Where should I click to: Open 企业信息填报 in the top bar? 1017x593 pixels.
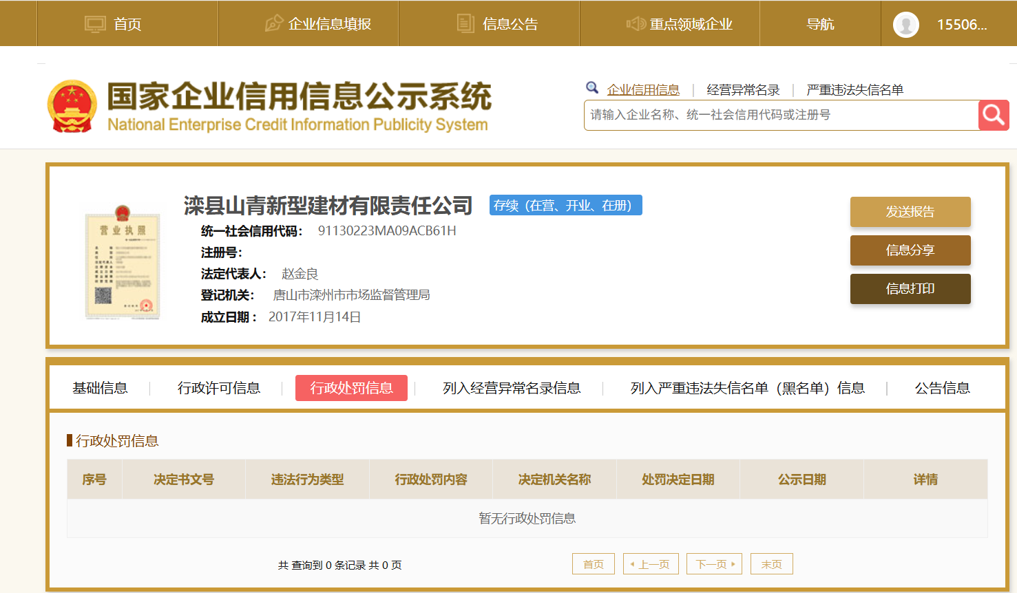[318, 24]
